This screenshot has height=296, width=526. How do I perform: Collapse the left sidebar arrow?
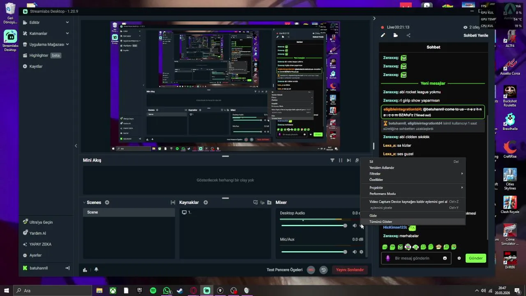tap(76, 146)
